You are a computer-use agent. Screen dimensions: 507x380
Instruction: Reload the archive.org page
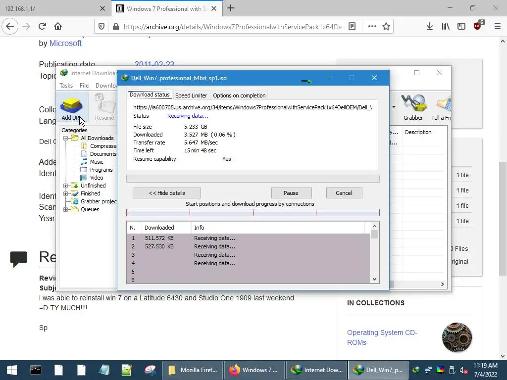42,27
